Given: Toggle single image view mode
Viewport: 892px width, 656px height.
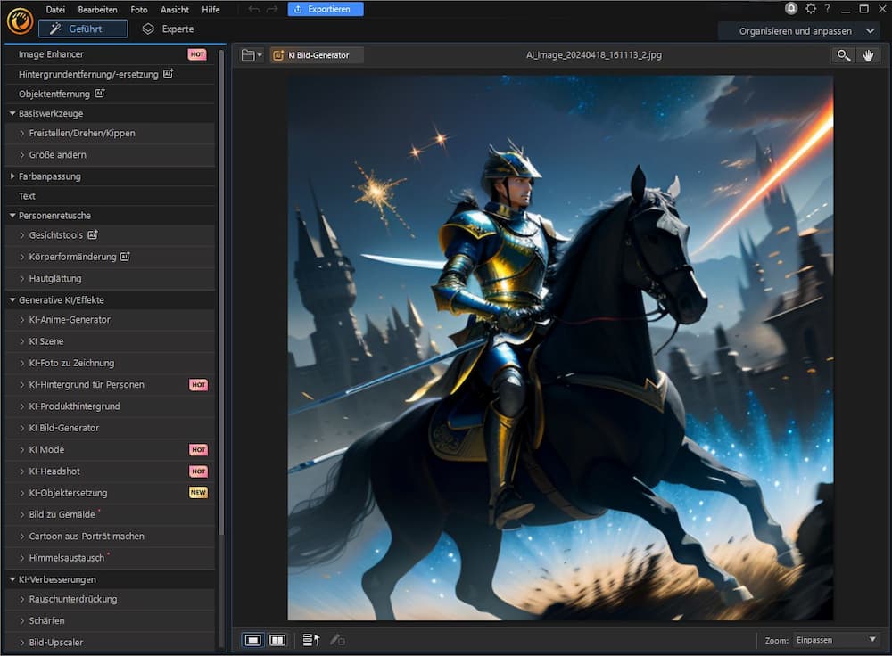Looking at the screenshot, I should tap(252, 639).
